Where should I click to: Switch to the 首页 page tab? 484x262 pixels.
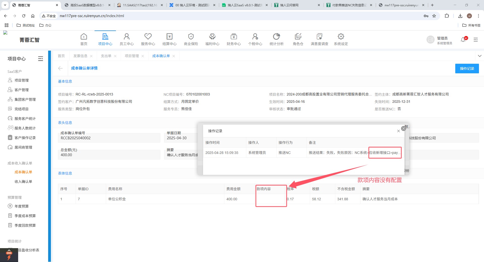(61, 56)
